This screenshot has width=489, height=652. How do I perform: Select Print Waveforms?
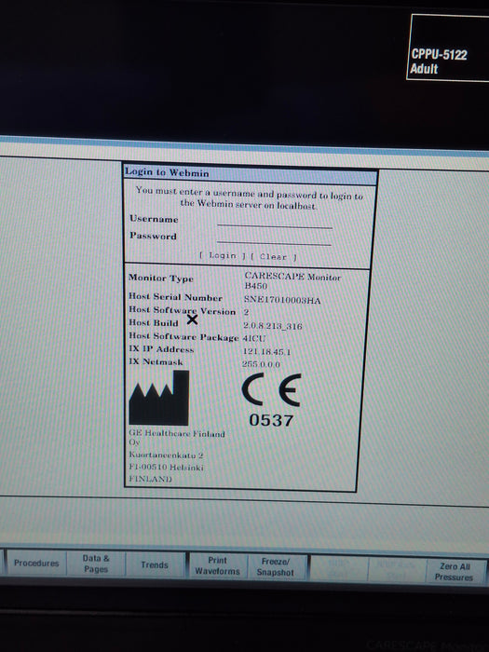point(217,566)
